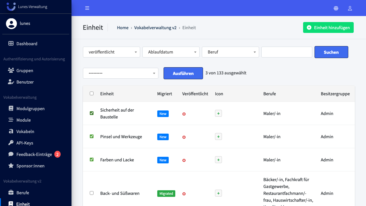The width and height of the screenshot is (366, 206).
Task: Click unpublished red X for Farben und Lacke
Action: click(184, 160)
